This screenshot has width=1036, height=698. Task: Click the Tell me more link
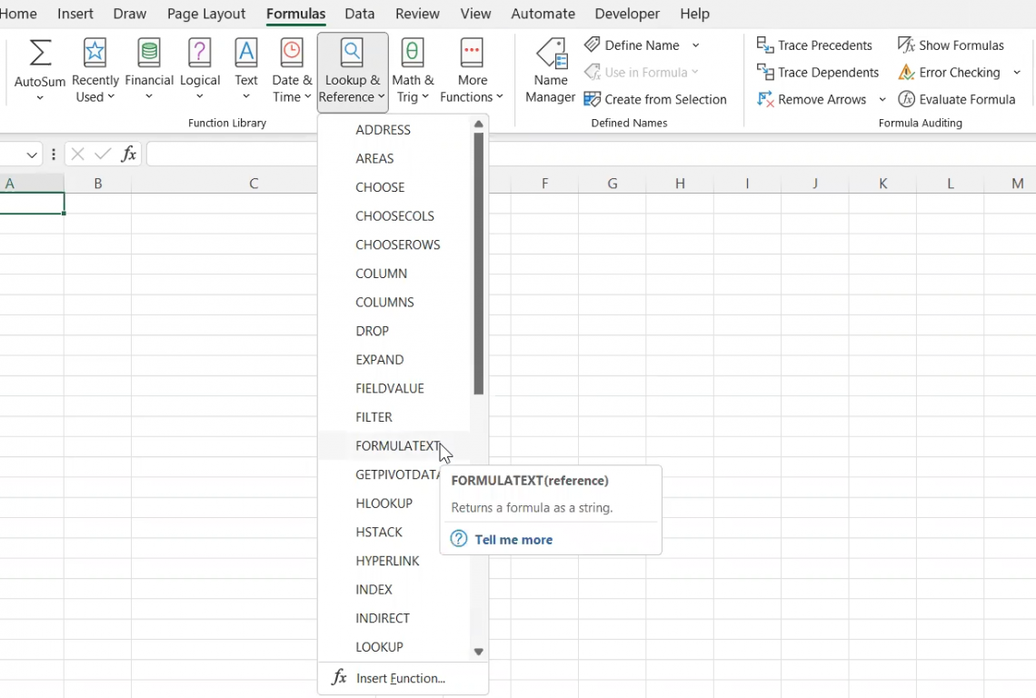[513, 540]
